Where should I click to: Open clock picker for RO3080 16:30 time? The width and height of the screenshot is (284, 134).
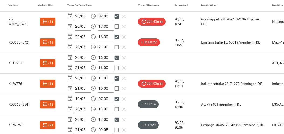click(x=93, y=37)
